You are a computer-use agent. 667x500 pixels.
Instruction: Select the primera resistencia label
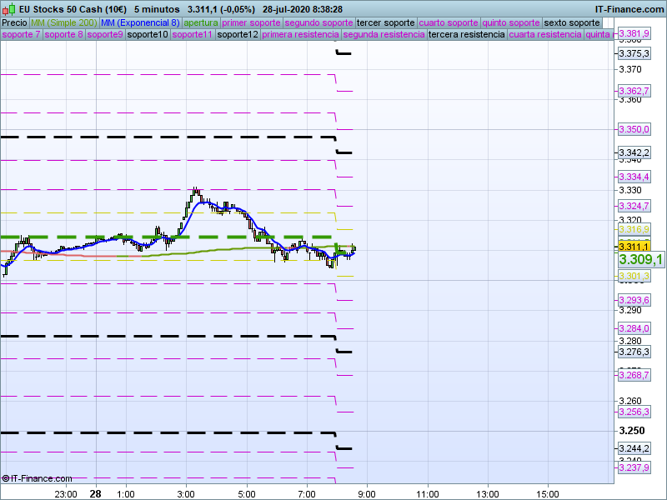coord(300,35)
